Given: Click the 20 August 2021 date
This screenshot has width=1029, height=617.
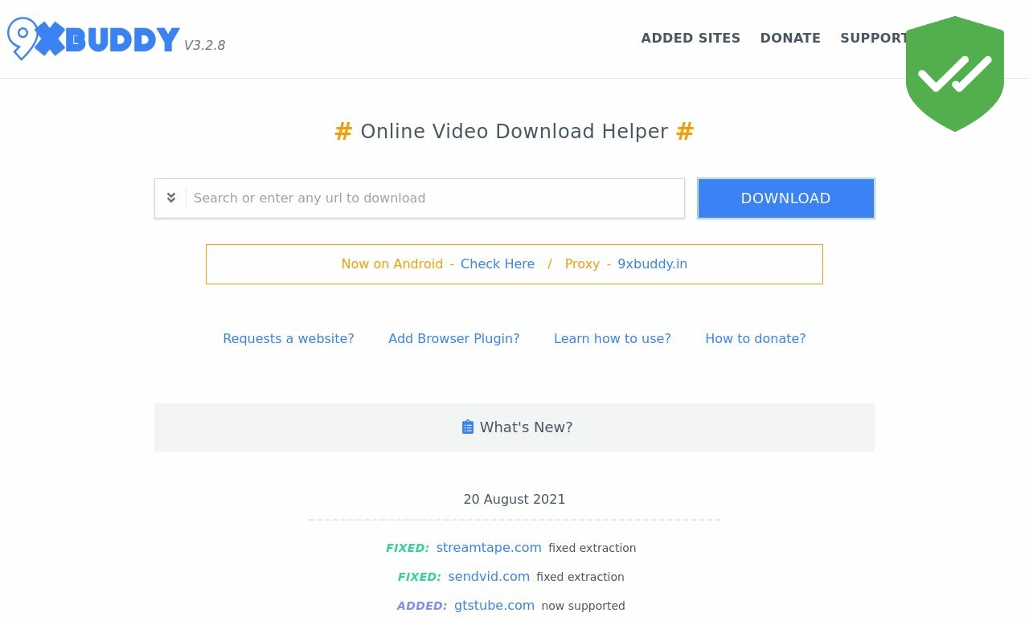Looking at the screenshot, I should coord(514,500).
